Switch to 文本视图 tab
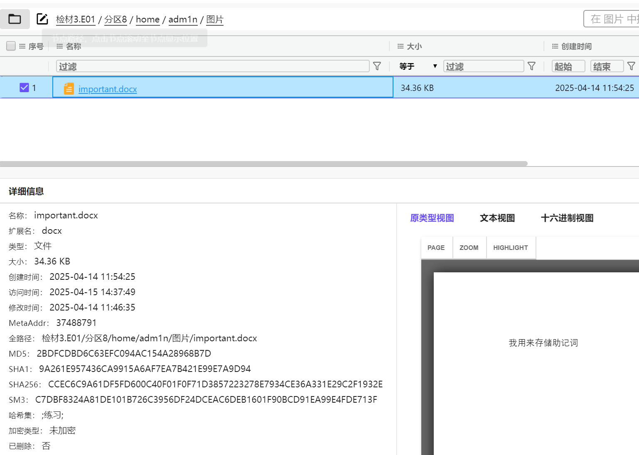639x455 pixels. point(497,218)
